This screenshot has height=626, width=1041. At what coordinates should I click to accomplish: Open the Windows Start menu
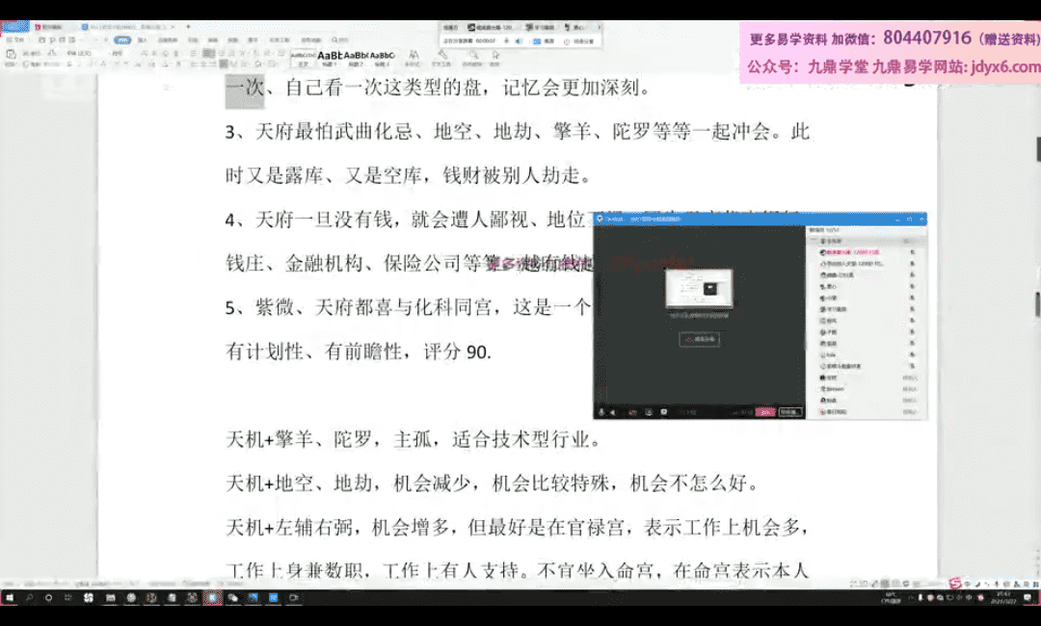click(11, 598)
